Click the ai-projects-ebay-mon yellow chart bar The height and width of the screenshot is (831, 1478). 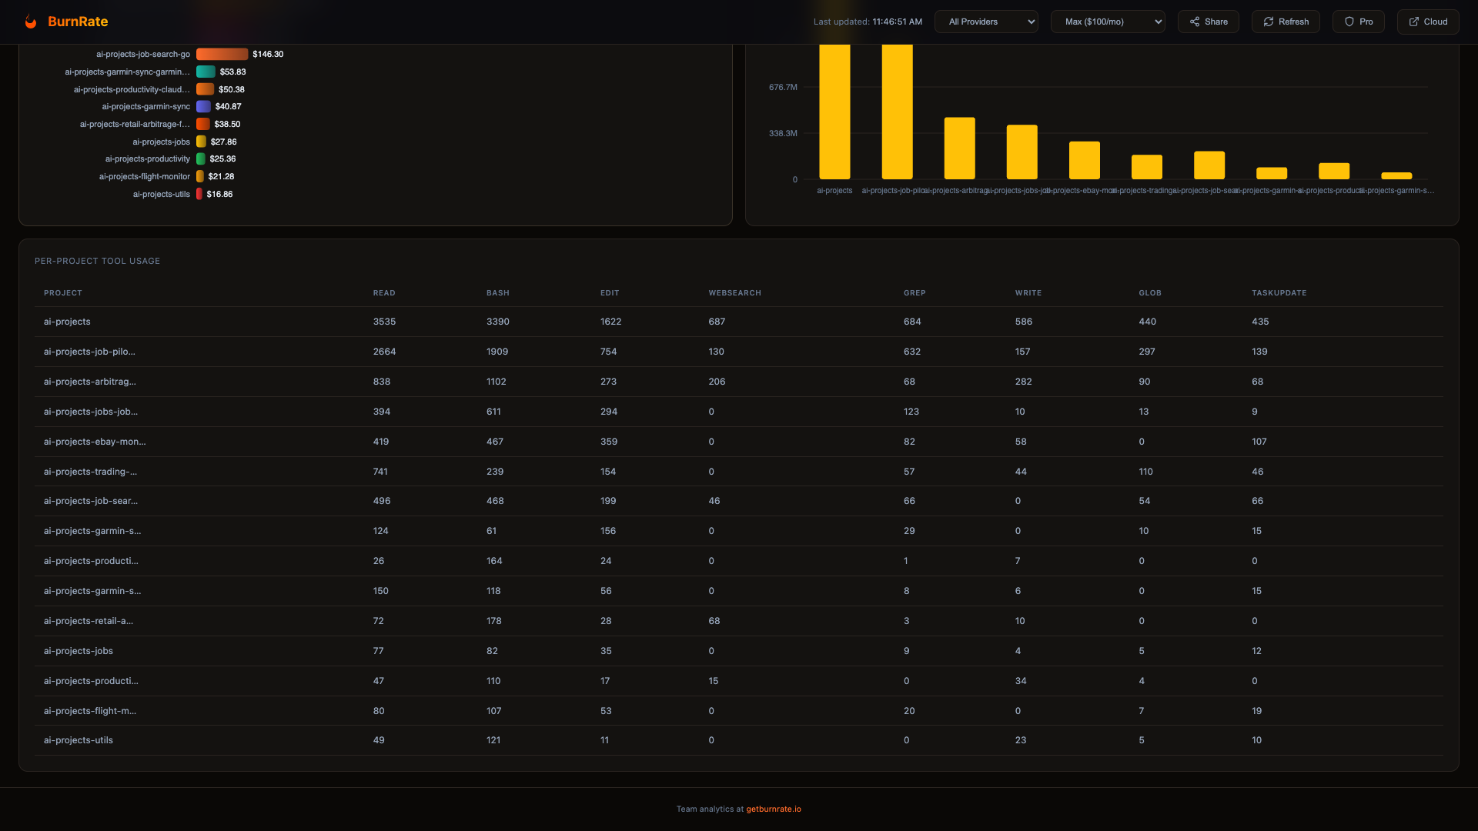click(1084, 160)
